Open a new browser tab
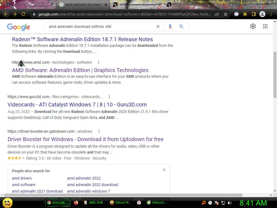 pyautogui.click(x=223, y=5)
